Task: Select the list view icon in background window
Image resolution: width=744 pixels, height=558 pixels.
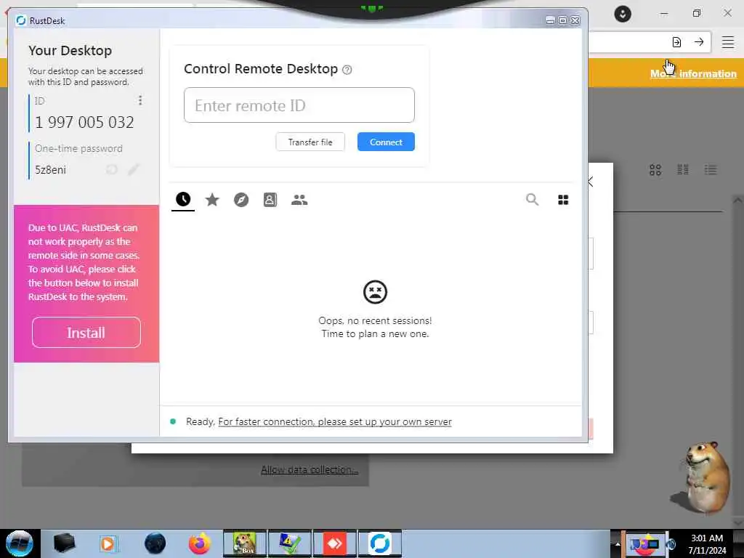Action: click(x=711, y=170)
